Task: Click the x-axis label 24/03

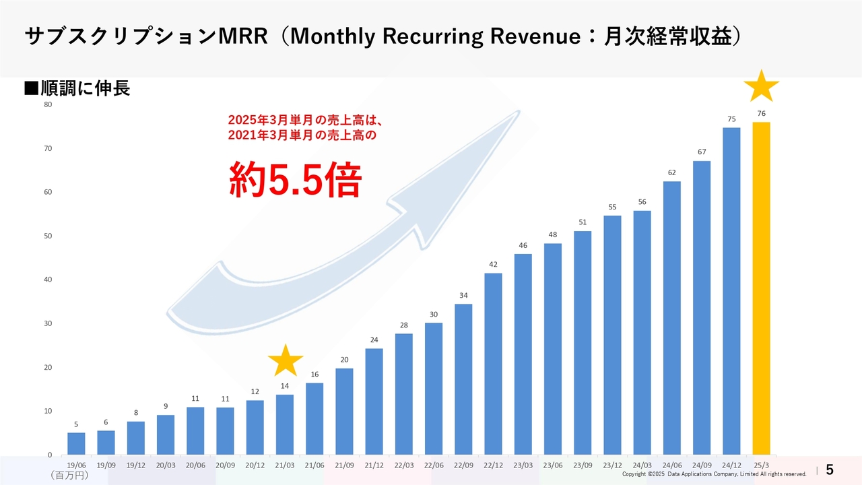Action: coord(642,464)
